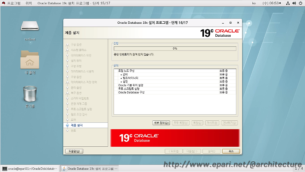Image resolution: width=305 pixels, height=172 pixels.
Task: Click 보류 중 status of Oracle Database 구성
Action: click(223, 92)
